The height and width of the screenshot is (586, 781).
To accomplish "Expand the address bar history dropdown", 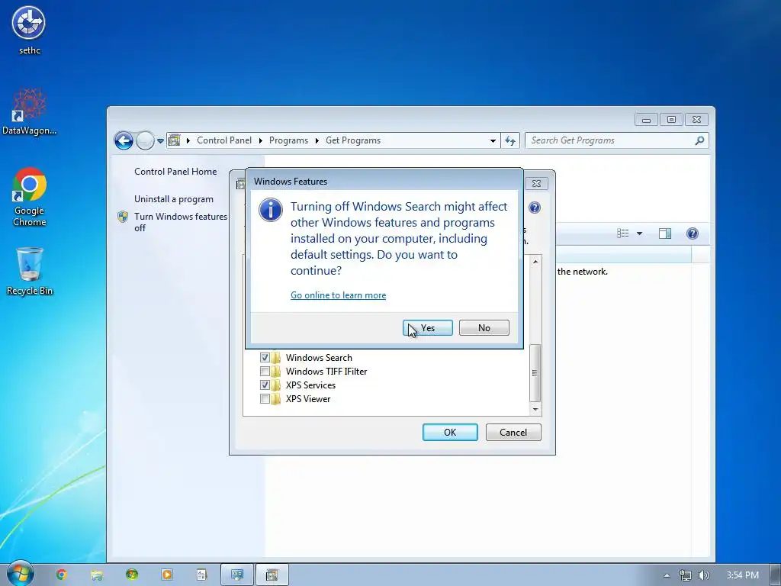I will [493, 140].
